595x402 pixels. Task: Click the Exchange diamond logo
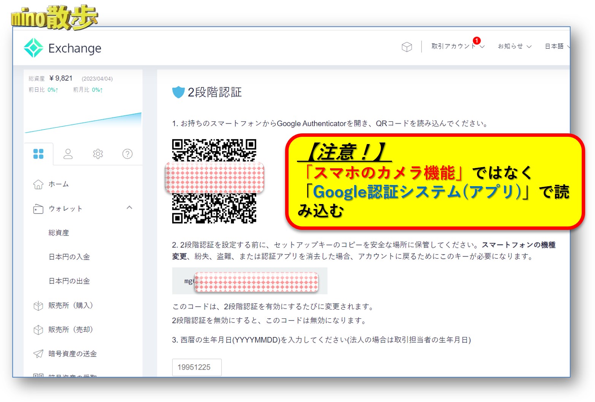click(x=33, y=48)
